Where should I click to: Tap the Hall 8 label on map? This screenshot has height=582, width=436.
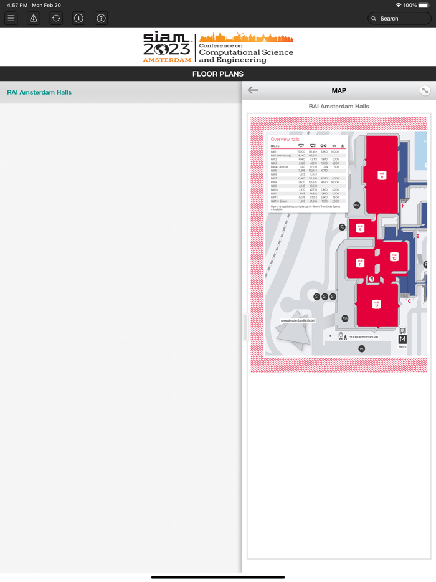click(x=382, y=175)
